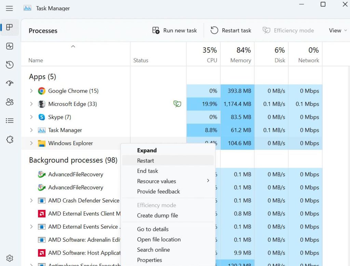
Task: Switch to the Performance page icon
Action: pos(10,46)
